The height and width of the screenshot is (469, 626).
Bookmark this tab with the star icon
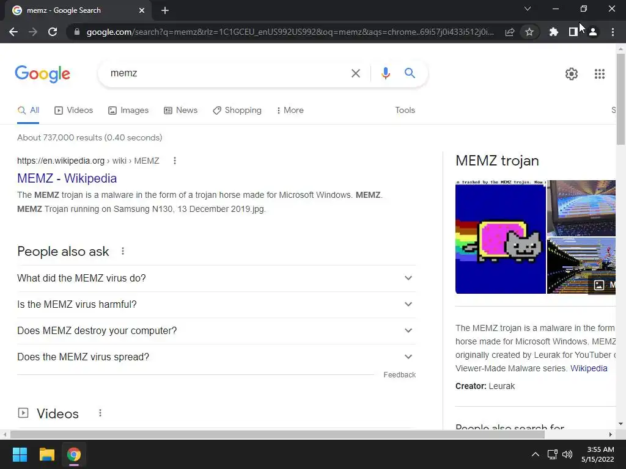point(529,32)
